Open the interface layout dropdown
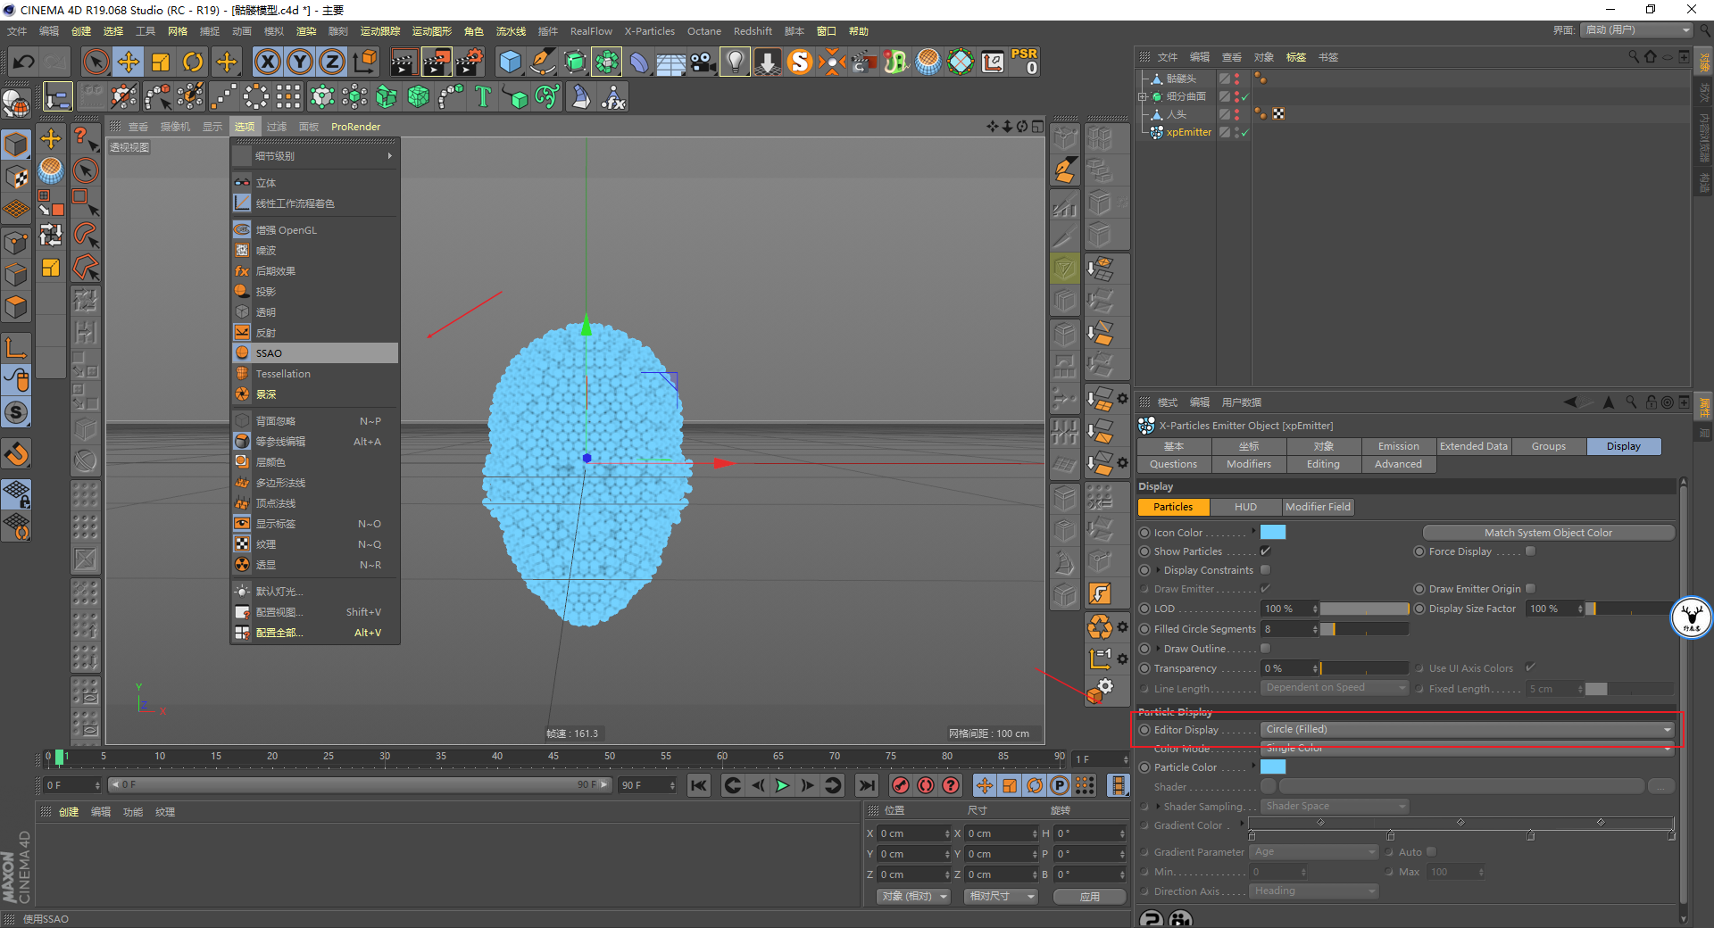This screenshot has width=1714, height=928. (1637, 30)
